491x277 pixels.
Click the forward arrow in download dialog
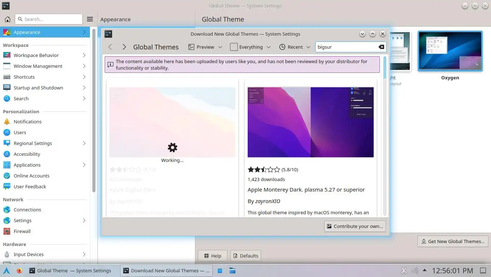pyautogui.click(x=124, y=47)
